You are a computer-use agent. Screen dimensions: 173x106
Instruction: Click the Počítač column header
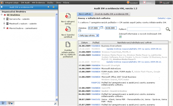[96, 43]
